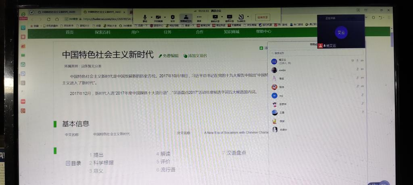Switch to the first browser tab

click(56, 12)
